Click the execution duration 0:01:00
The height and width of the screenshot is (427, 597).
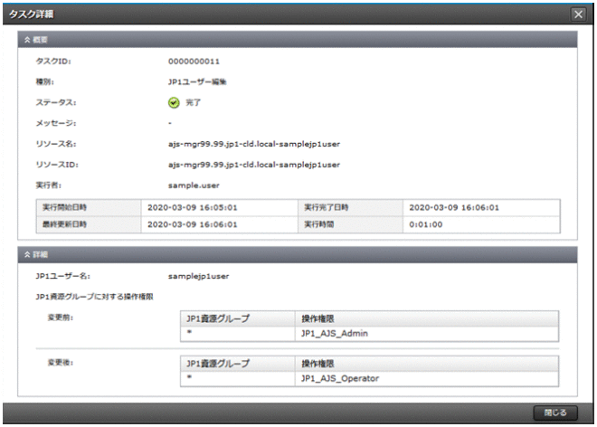point(426,224)
